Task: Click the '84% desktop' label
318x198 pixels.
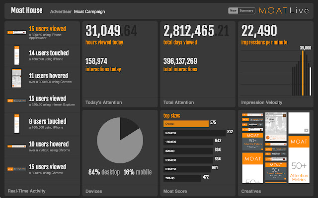Action: (x=104, y=172)
